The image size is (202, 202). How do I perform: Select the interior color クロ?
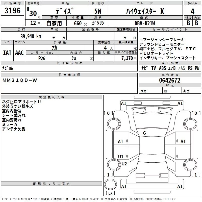pos(74,58)
